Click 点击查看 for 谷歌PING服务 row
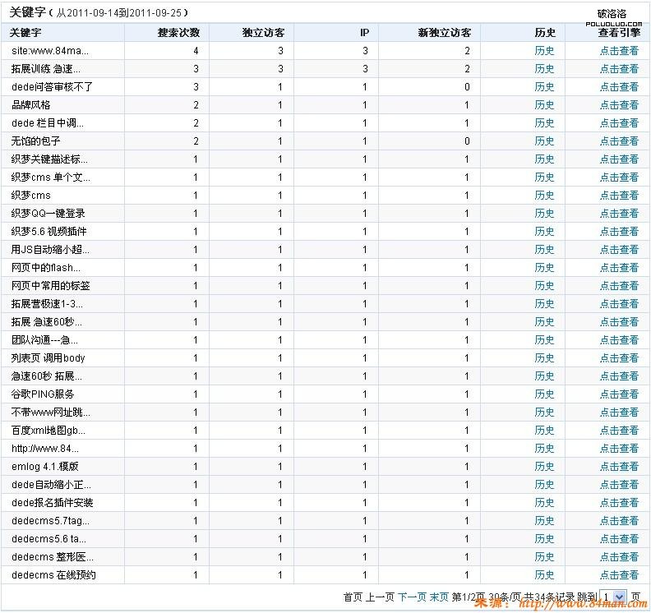 [618, 394]
